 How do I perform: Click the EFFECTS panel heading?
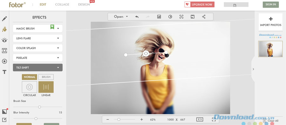[39, 17]
